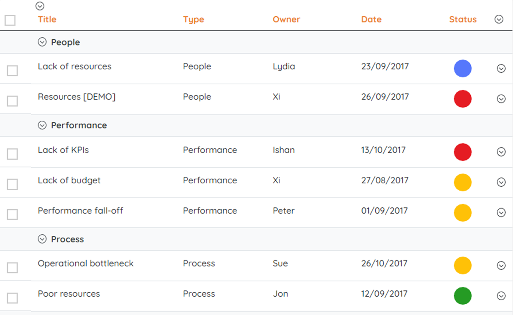Open the chevron menu beside Status header

[499, 19]
